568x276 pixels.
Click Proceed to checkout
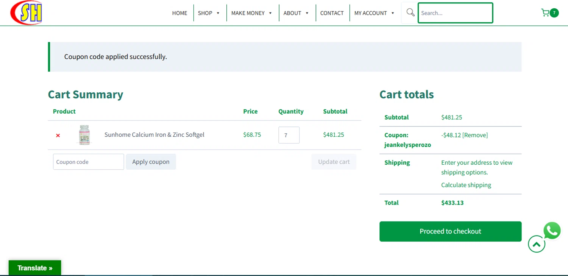tap(450, 231)
